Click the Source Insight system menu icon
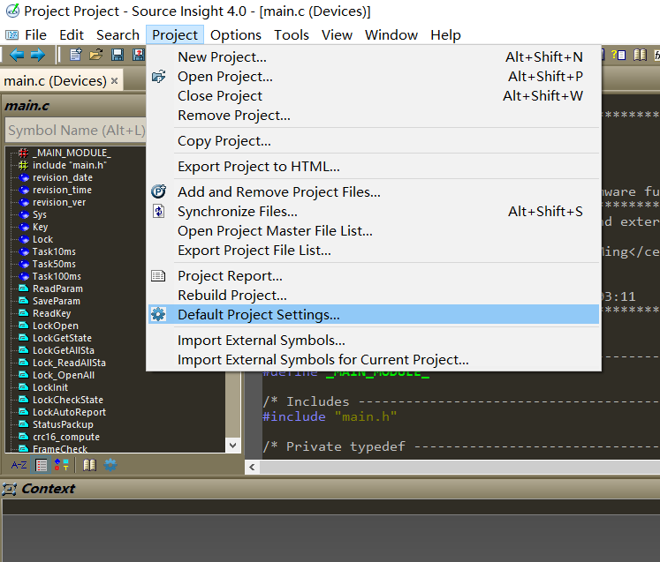660x562 pixels. pos(11,35)
